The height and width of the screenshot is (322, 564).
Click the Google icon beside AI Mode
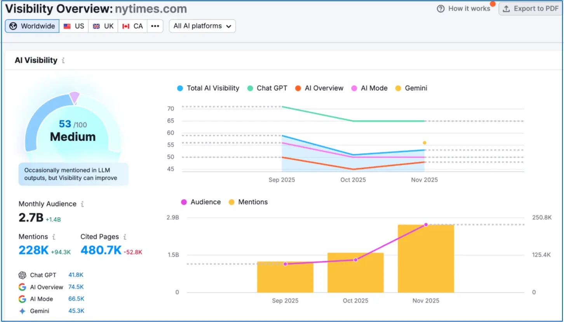tap(22, 299)
